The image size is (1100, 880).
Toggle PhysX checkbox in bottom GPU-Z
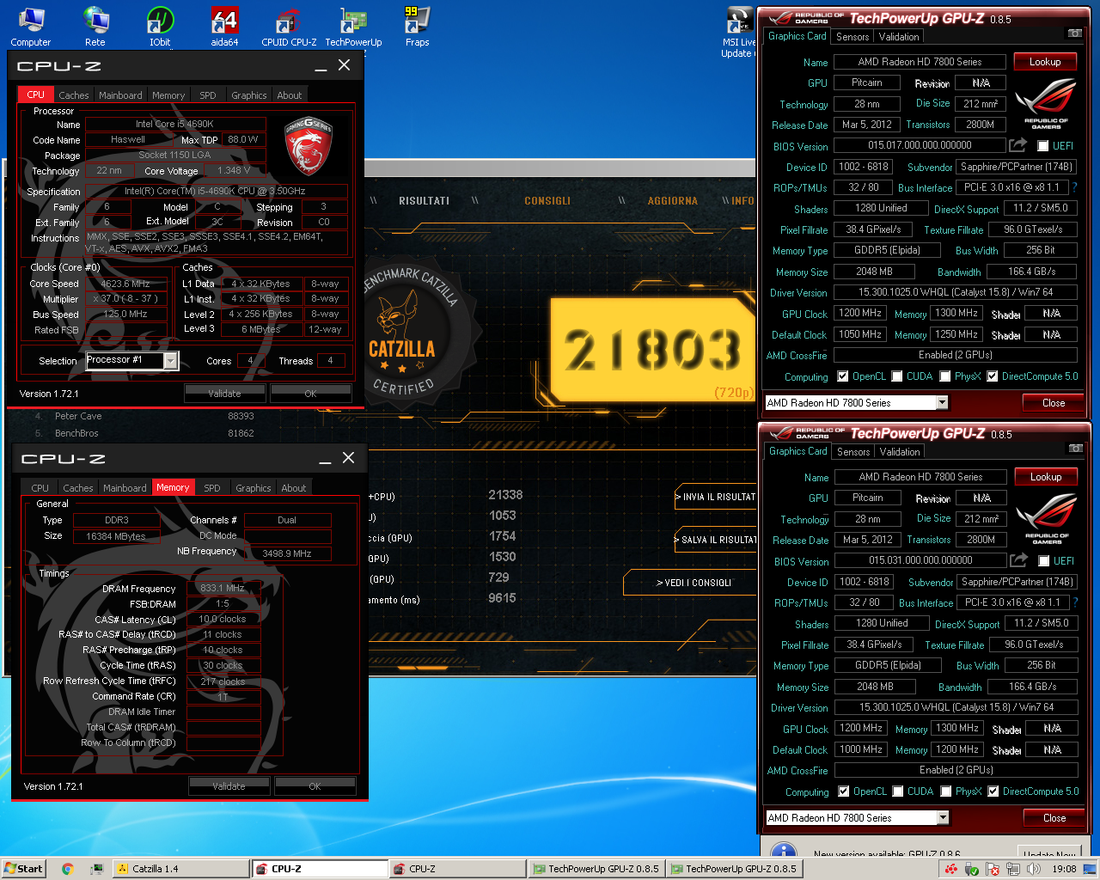coord(946,791)
